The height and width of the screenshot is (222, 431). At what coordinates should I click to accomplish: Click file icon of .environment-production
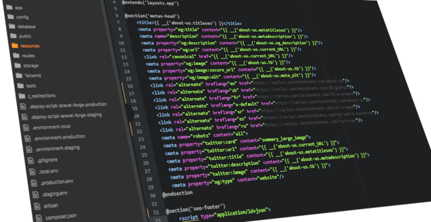tap(28, 138)
